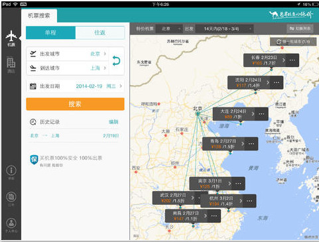Image resolution: width=319 pixels, height=242 pixels.
Task: Click the orange 搜索 button
Action: pyautogui.click(x=75, y=104)
